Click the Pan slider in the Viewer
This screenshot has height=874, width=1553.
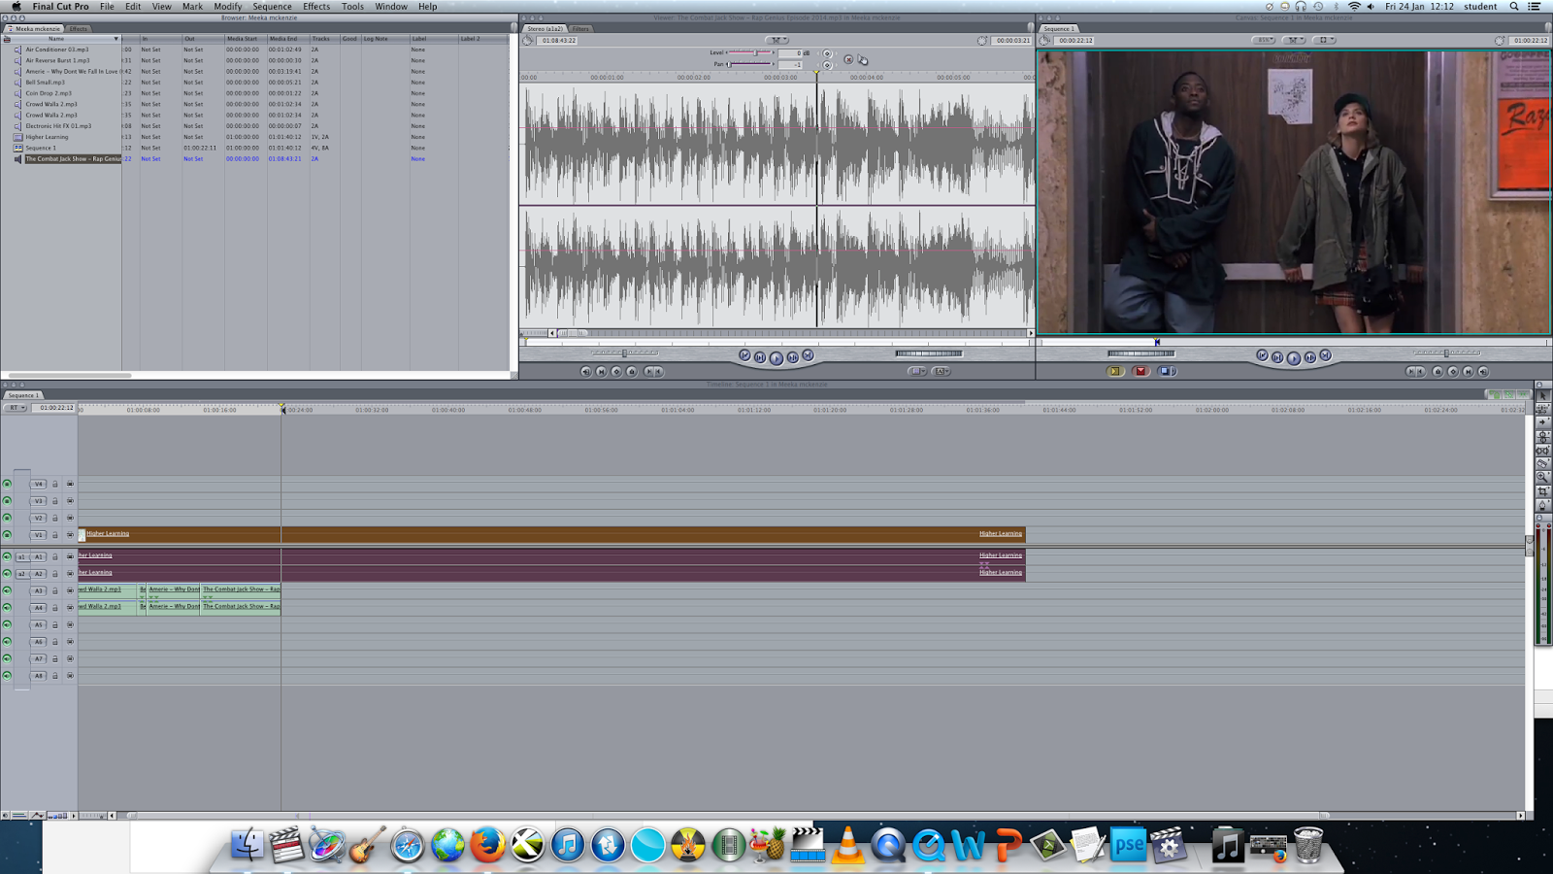[x=750, y=64]
